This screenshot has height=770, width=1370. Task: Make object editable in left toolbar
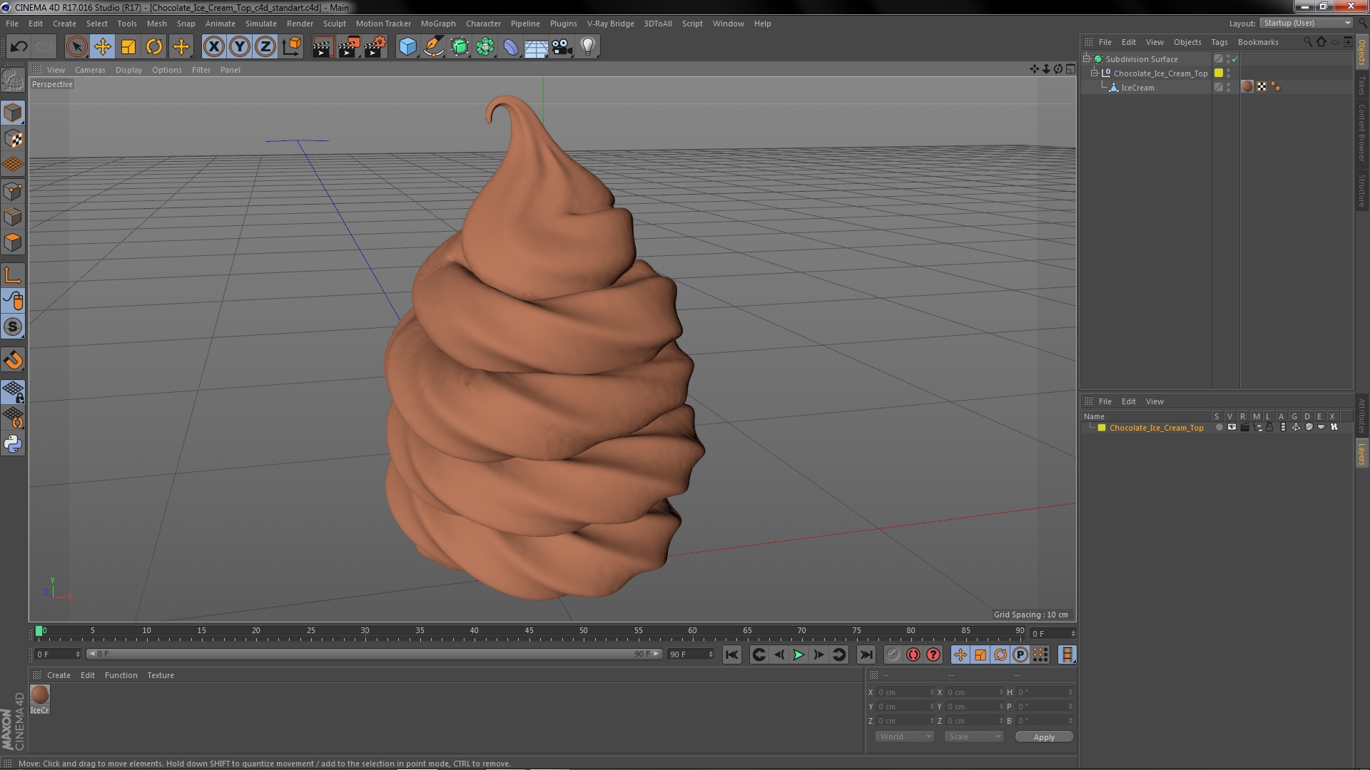point(13,80)
